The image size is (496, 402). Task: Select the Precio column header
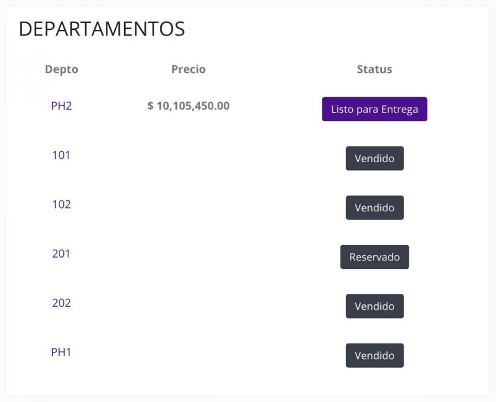(188, 69)
